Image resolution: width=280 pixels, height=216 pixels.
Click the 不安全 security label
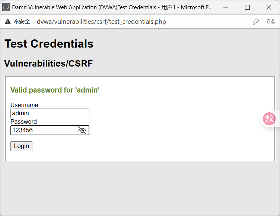point(22,22)
